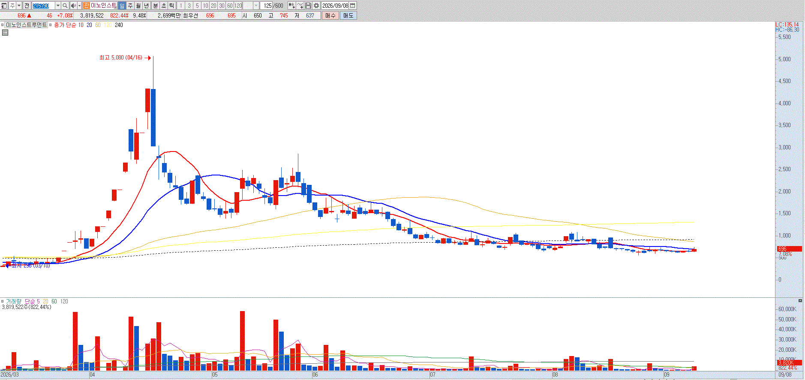Open the 주 market type dropdown arrow
The height and width of the screenshot is (380, 805).
19,6
